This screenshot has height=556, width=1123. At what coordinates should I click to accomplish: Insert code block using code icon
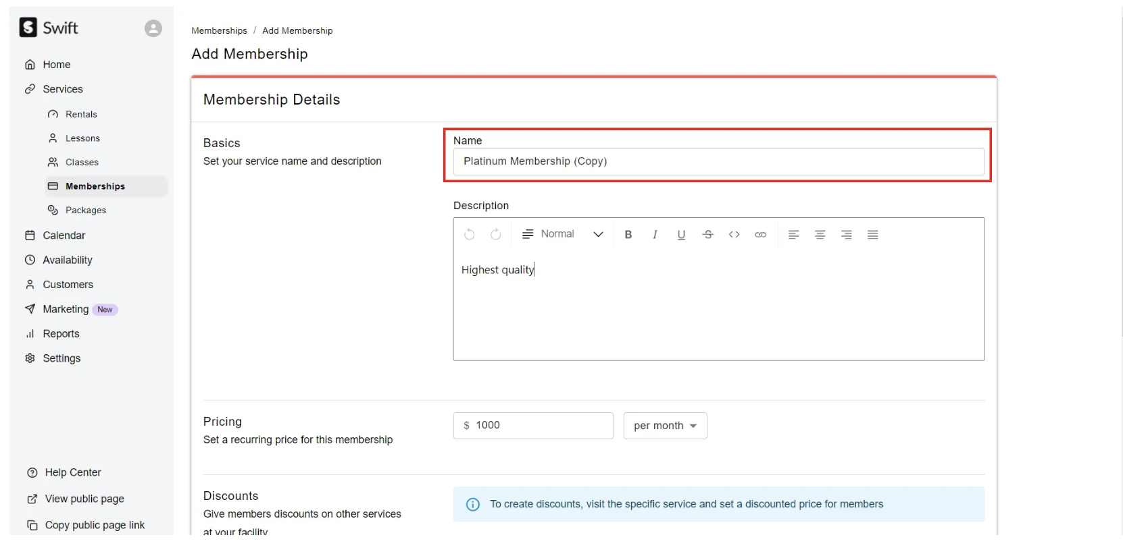(x=734, y=235)
